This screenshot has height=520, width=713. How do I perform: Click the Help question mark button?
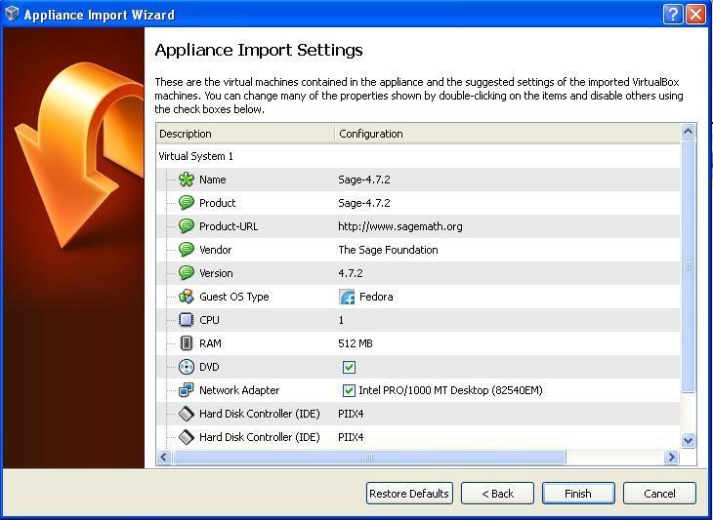[673, 14]
